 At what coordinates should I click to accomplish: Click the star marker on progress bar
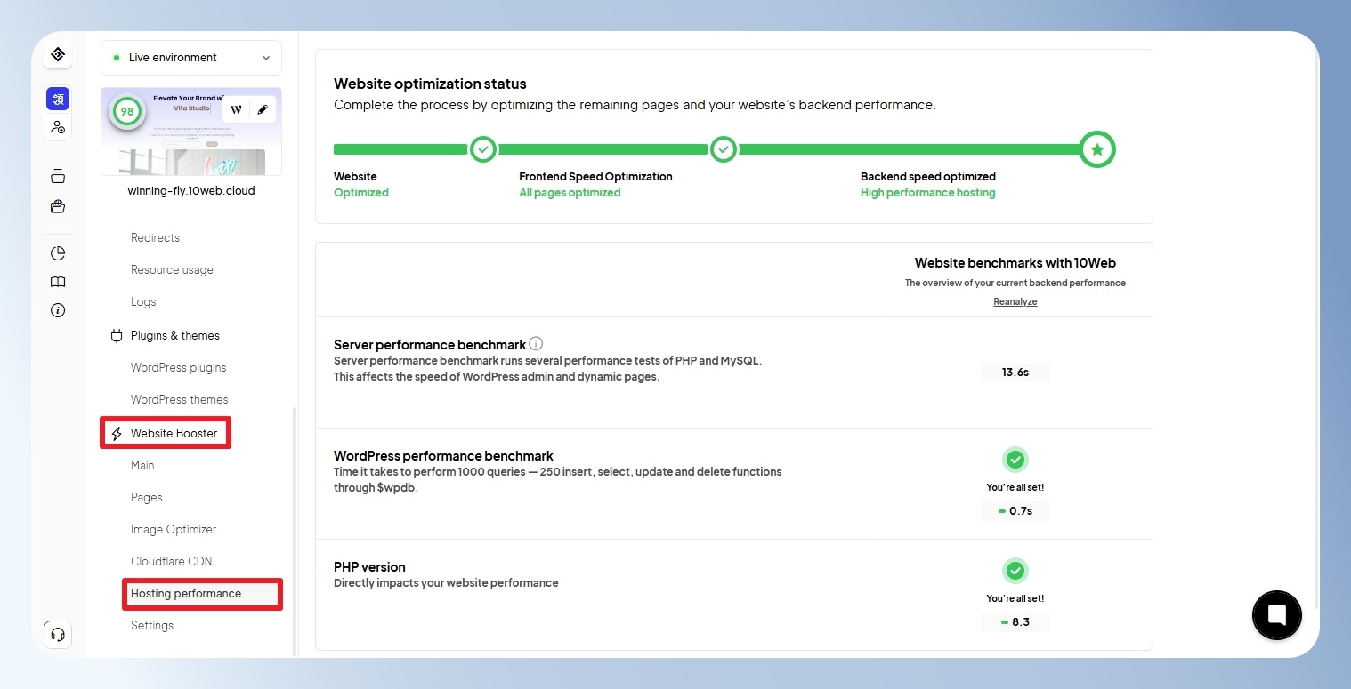pos(1097,150)
